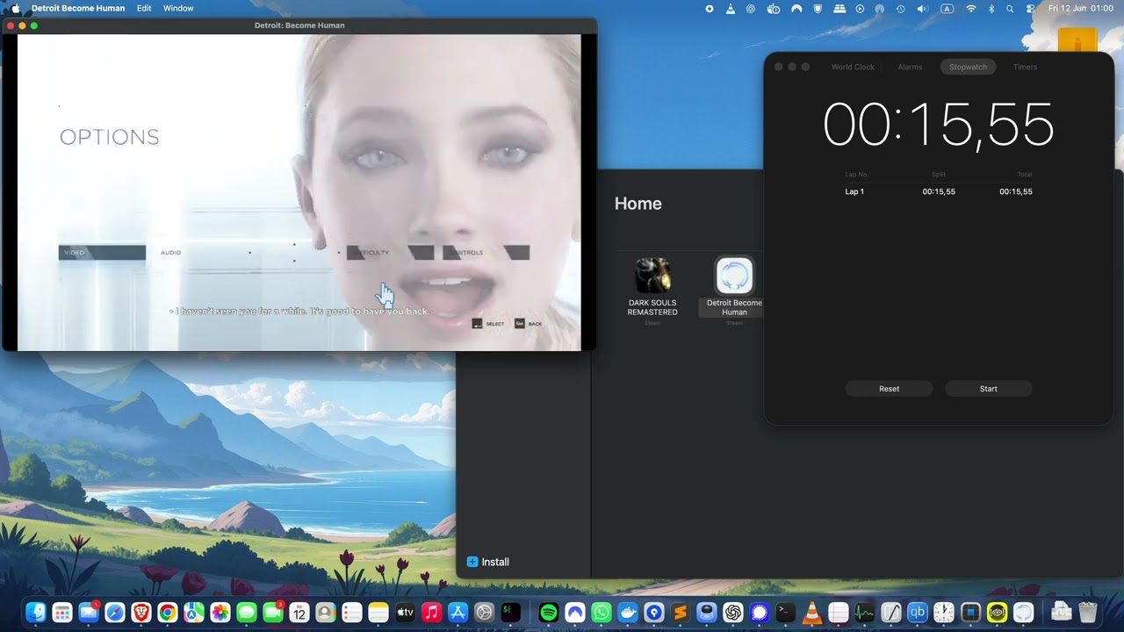The height and width of the screenshot is (632, 1124).
Task: Launch the Music app from Dock
Action: click(x=431, y=613)
